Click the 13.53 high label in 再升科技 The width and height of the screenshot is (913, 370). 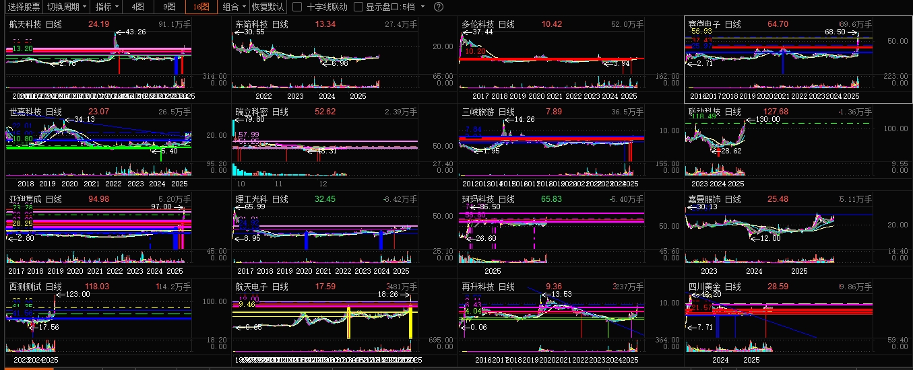561,294
